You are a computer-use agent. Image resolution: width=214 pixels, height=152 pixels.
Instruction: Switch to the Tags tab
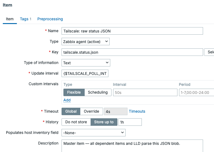pos(26,19)
